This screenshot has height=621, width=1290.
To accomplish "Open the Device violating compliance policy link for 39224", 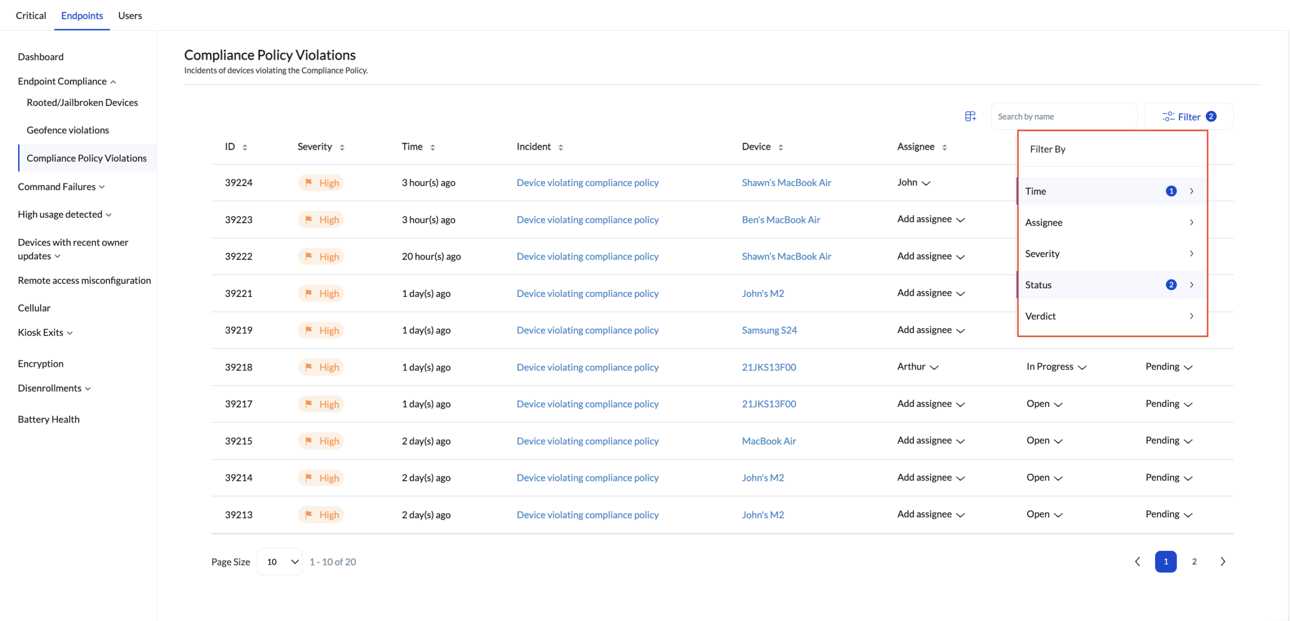I will pyautogui.click(x=587, y=182).
